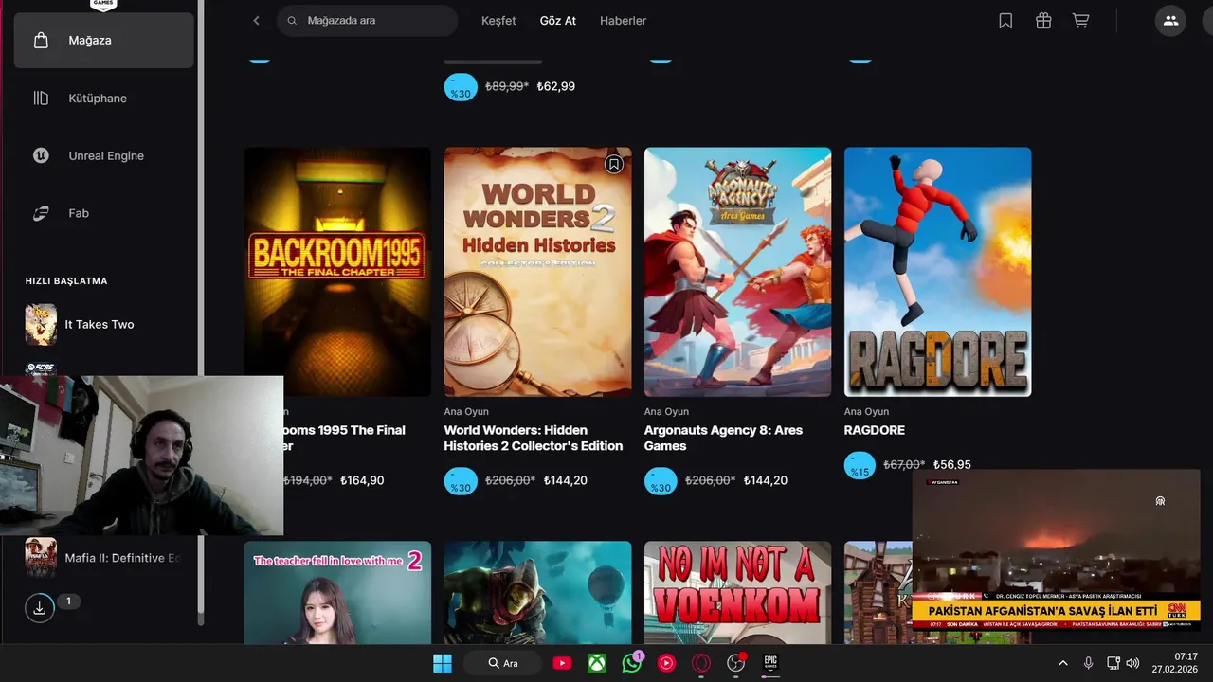Open the downloads icon in sidebar
The width and height of the screenshot is (1213, 682).
pos(40,608)
